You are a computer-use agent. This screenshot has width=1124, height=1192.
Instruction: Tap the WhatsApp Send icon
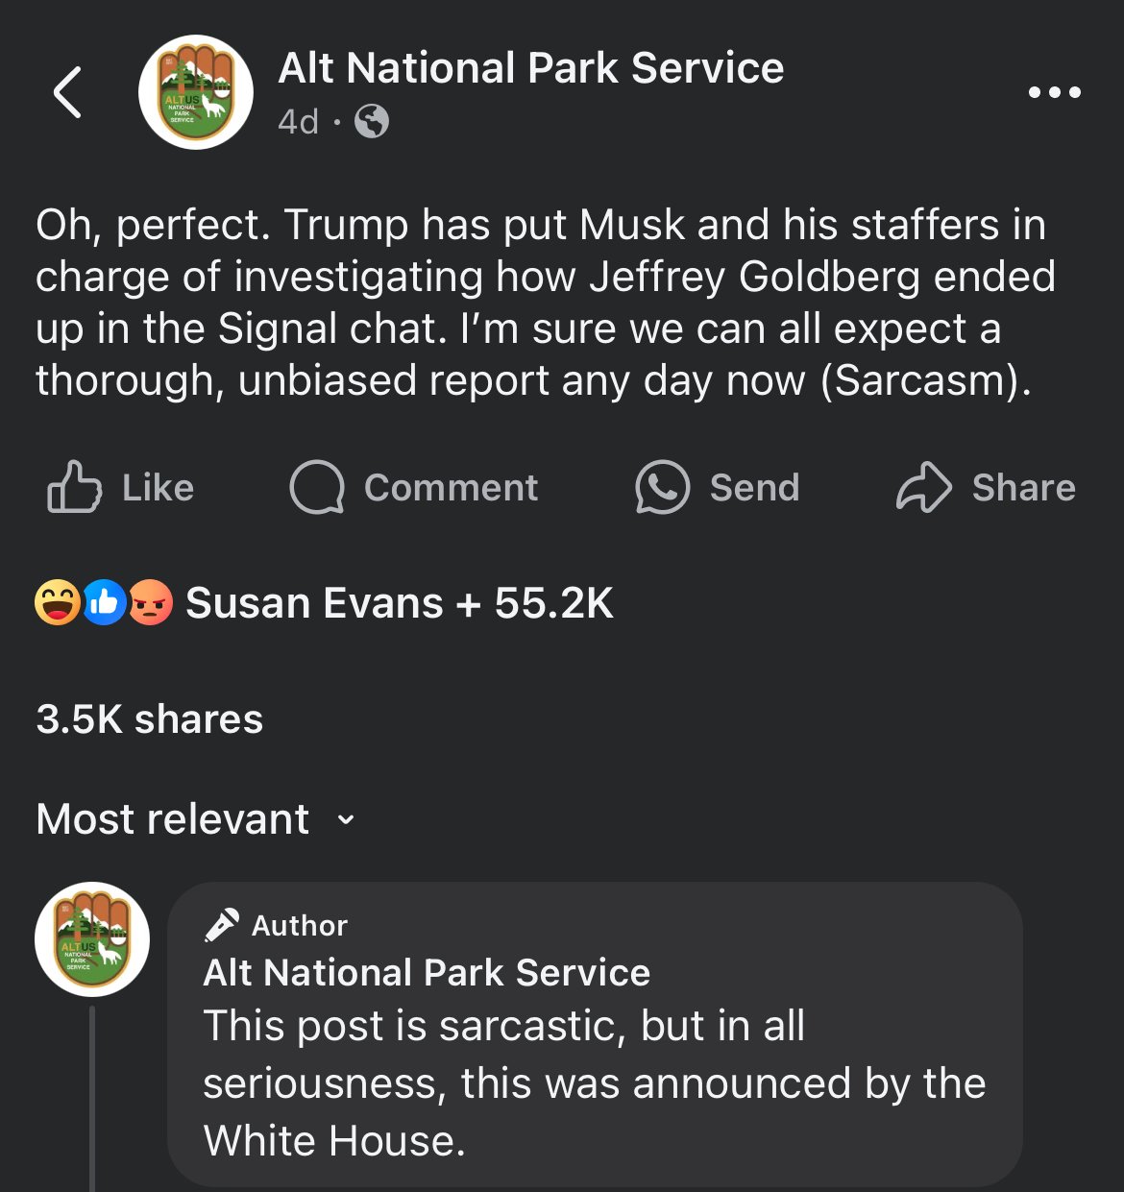662,487
